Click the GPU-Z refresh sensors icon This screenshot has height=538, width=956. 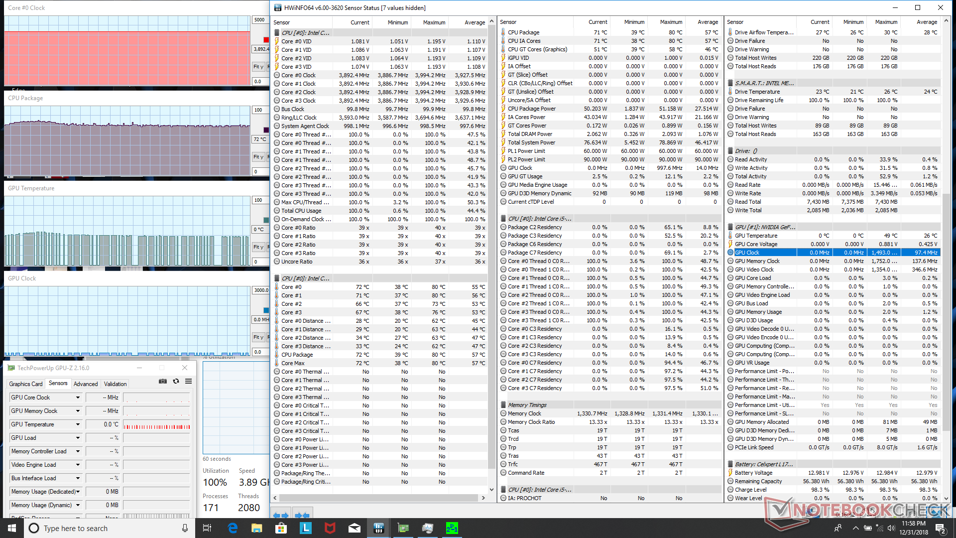(x=176, y=381)
